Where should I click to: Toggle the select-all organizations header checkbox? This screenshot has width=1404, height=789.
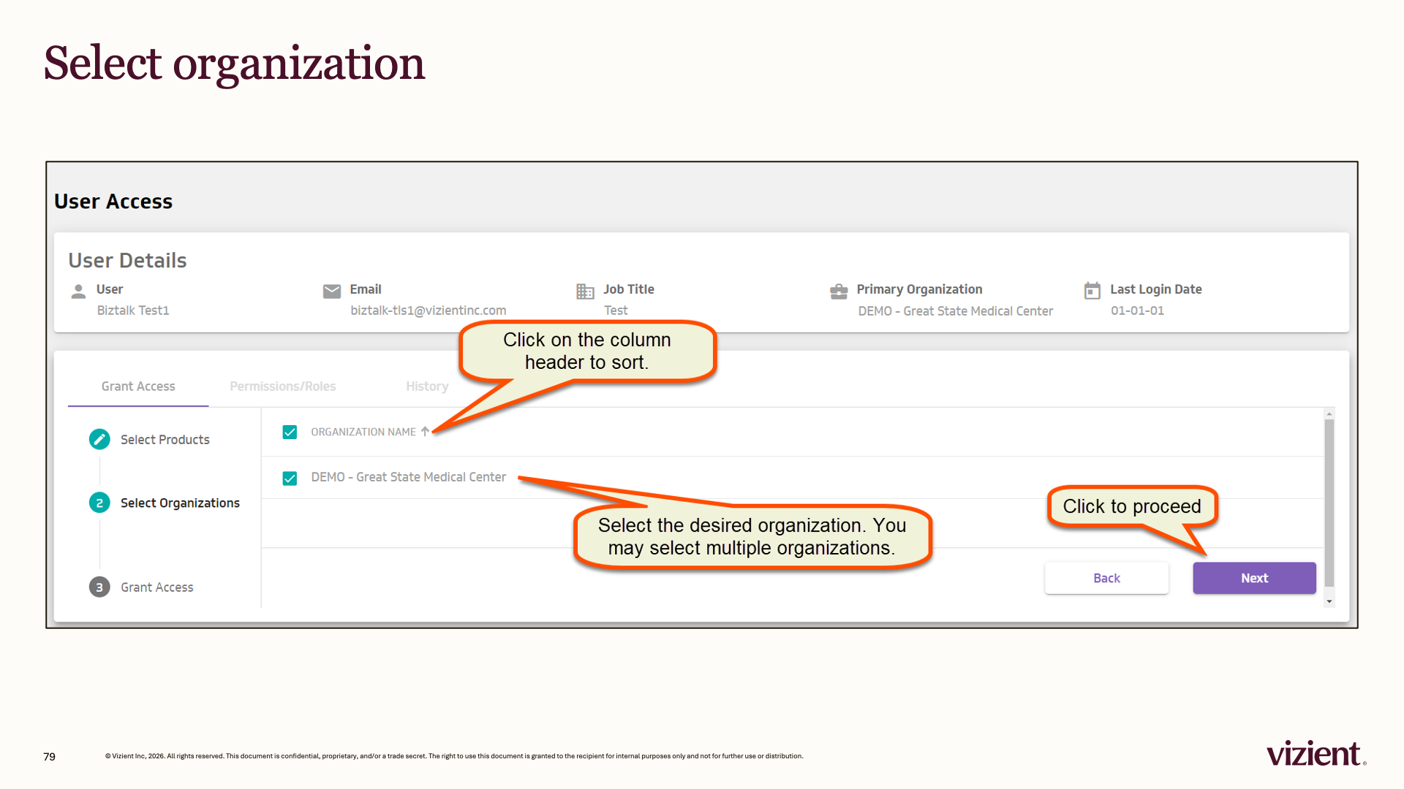[290, 432]
